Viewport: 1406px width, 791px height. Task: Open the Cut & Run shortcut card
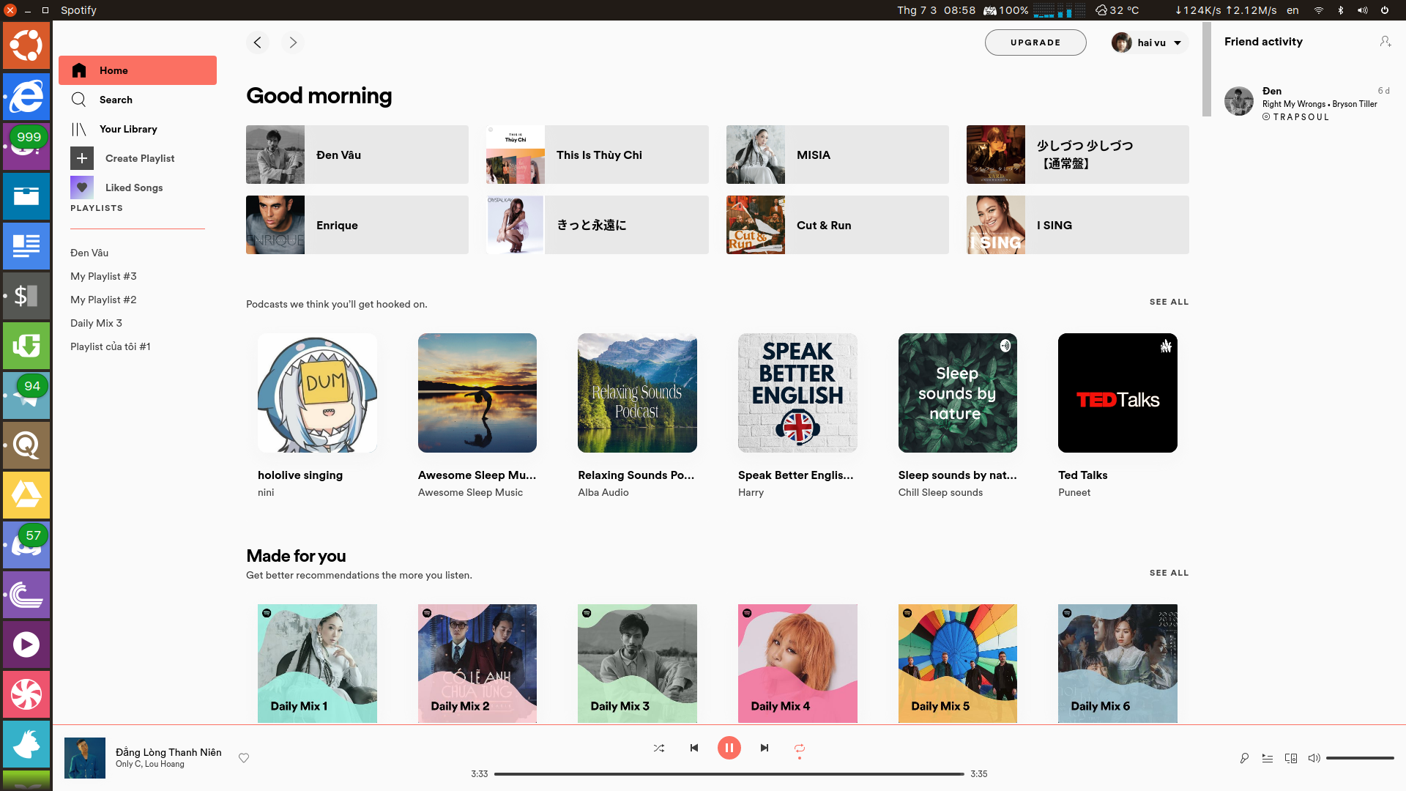point(838,225)
